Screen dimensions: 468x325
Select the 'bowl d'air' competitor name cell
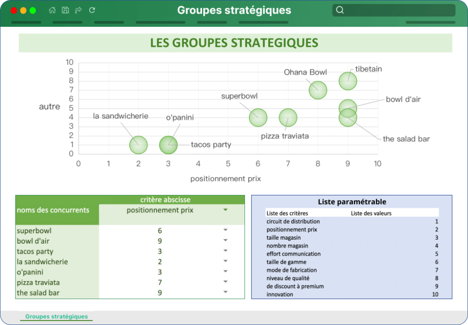(x=57, y=241)
